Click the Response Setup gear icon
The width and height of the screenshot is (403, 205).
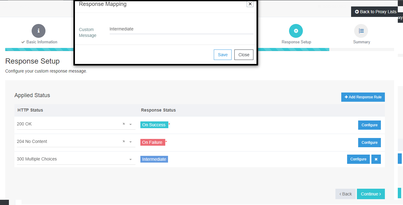coord(296,31)
